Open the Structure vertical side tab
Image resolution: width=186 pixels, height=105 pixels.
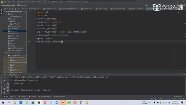1,80
